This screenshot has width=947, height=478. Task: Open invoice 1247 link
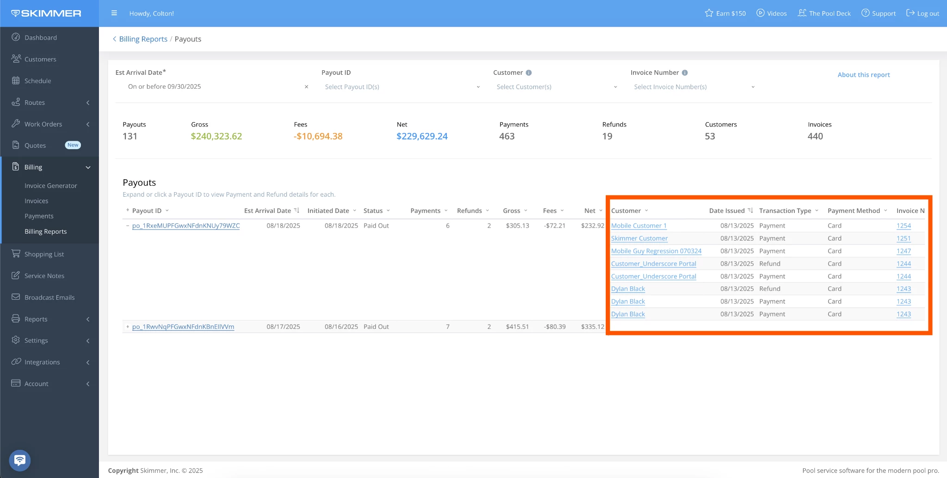[904, 251]
